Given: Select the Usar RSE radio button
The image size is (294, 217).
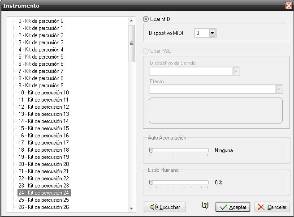Looking at the screenshot, I should coord(146,51).
